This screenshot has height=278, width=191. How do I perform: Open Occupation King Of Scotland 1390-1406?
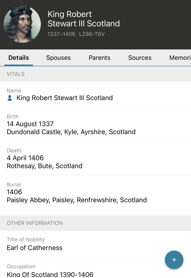[x=50, y=274]
